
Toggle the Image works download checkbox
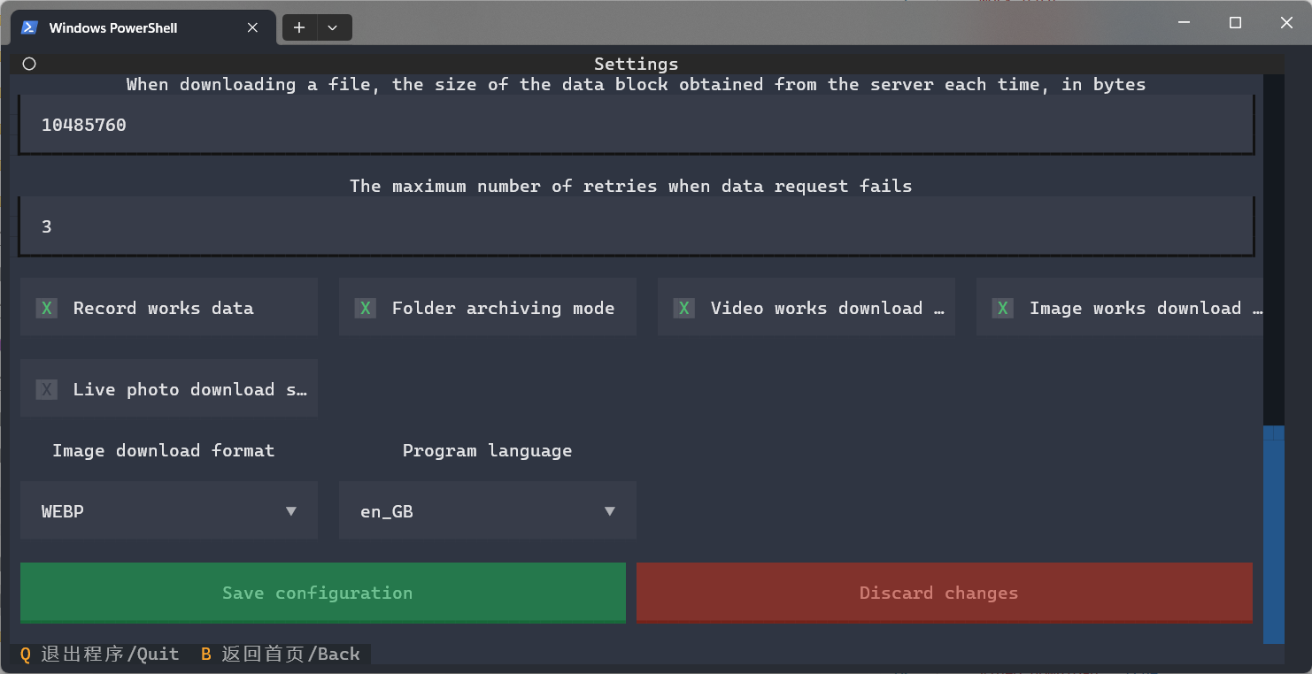pos(1003,308)
